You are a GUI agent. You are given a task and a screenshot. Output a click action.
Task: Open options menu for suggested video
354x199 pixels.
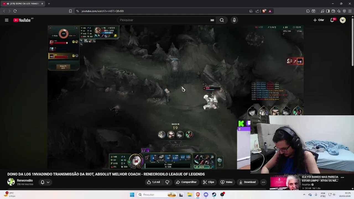pyautogui.click(x=342, y=177)
